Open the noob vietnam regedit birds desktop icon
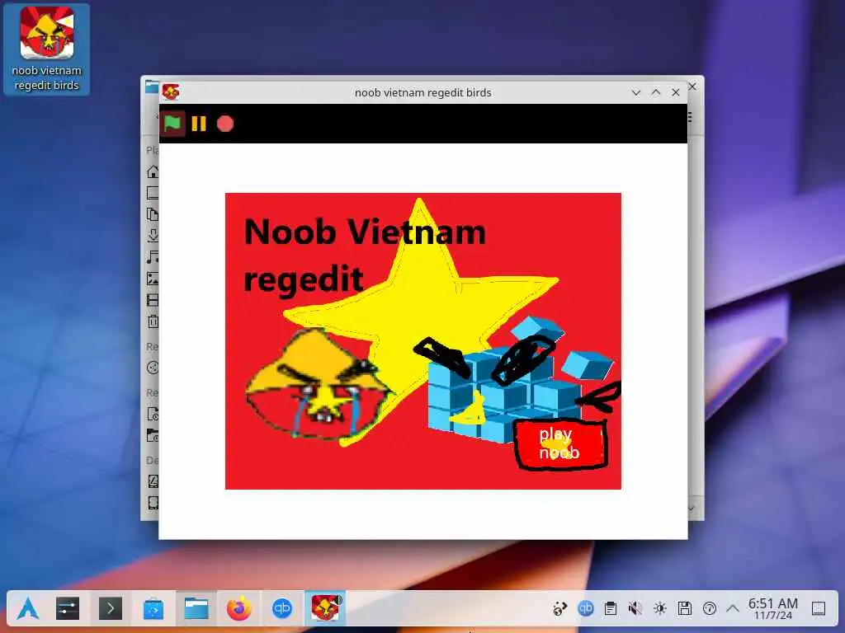This screenshot has width=845, height=633. pyautogui.click(x=47, y=49)
